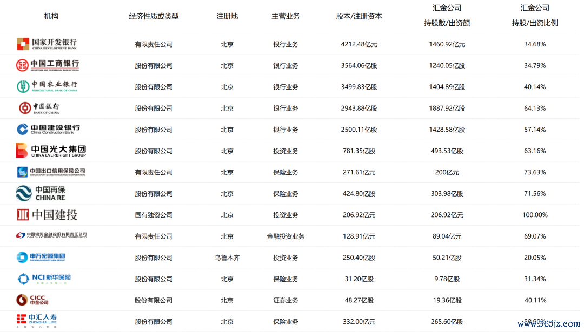Click the 781.35亿股 cell
The width and height of the screenshot is (584, 332).
click(359, 151)
